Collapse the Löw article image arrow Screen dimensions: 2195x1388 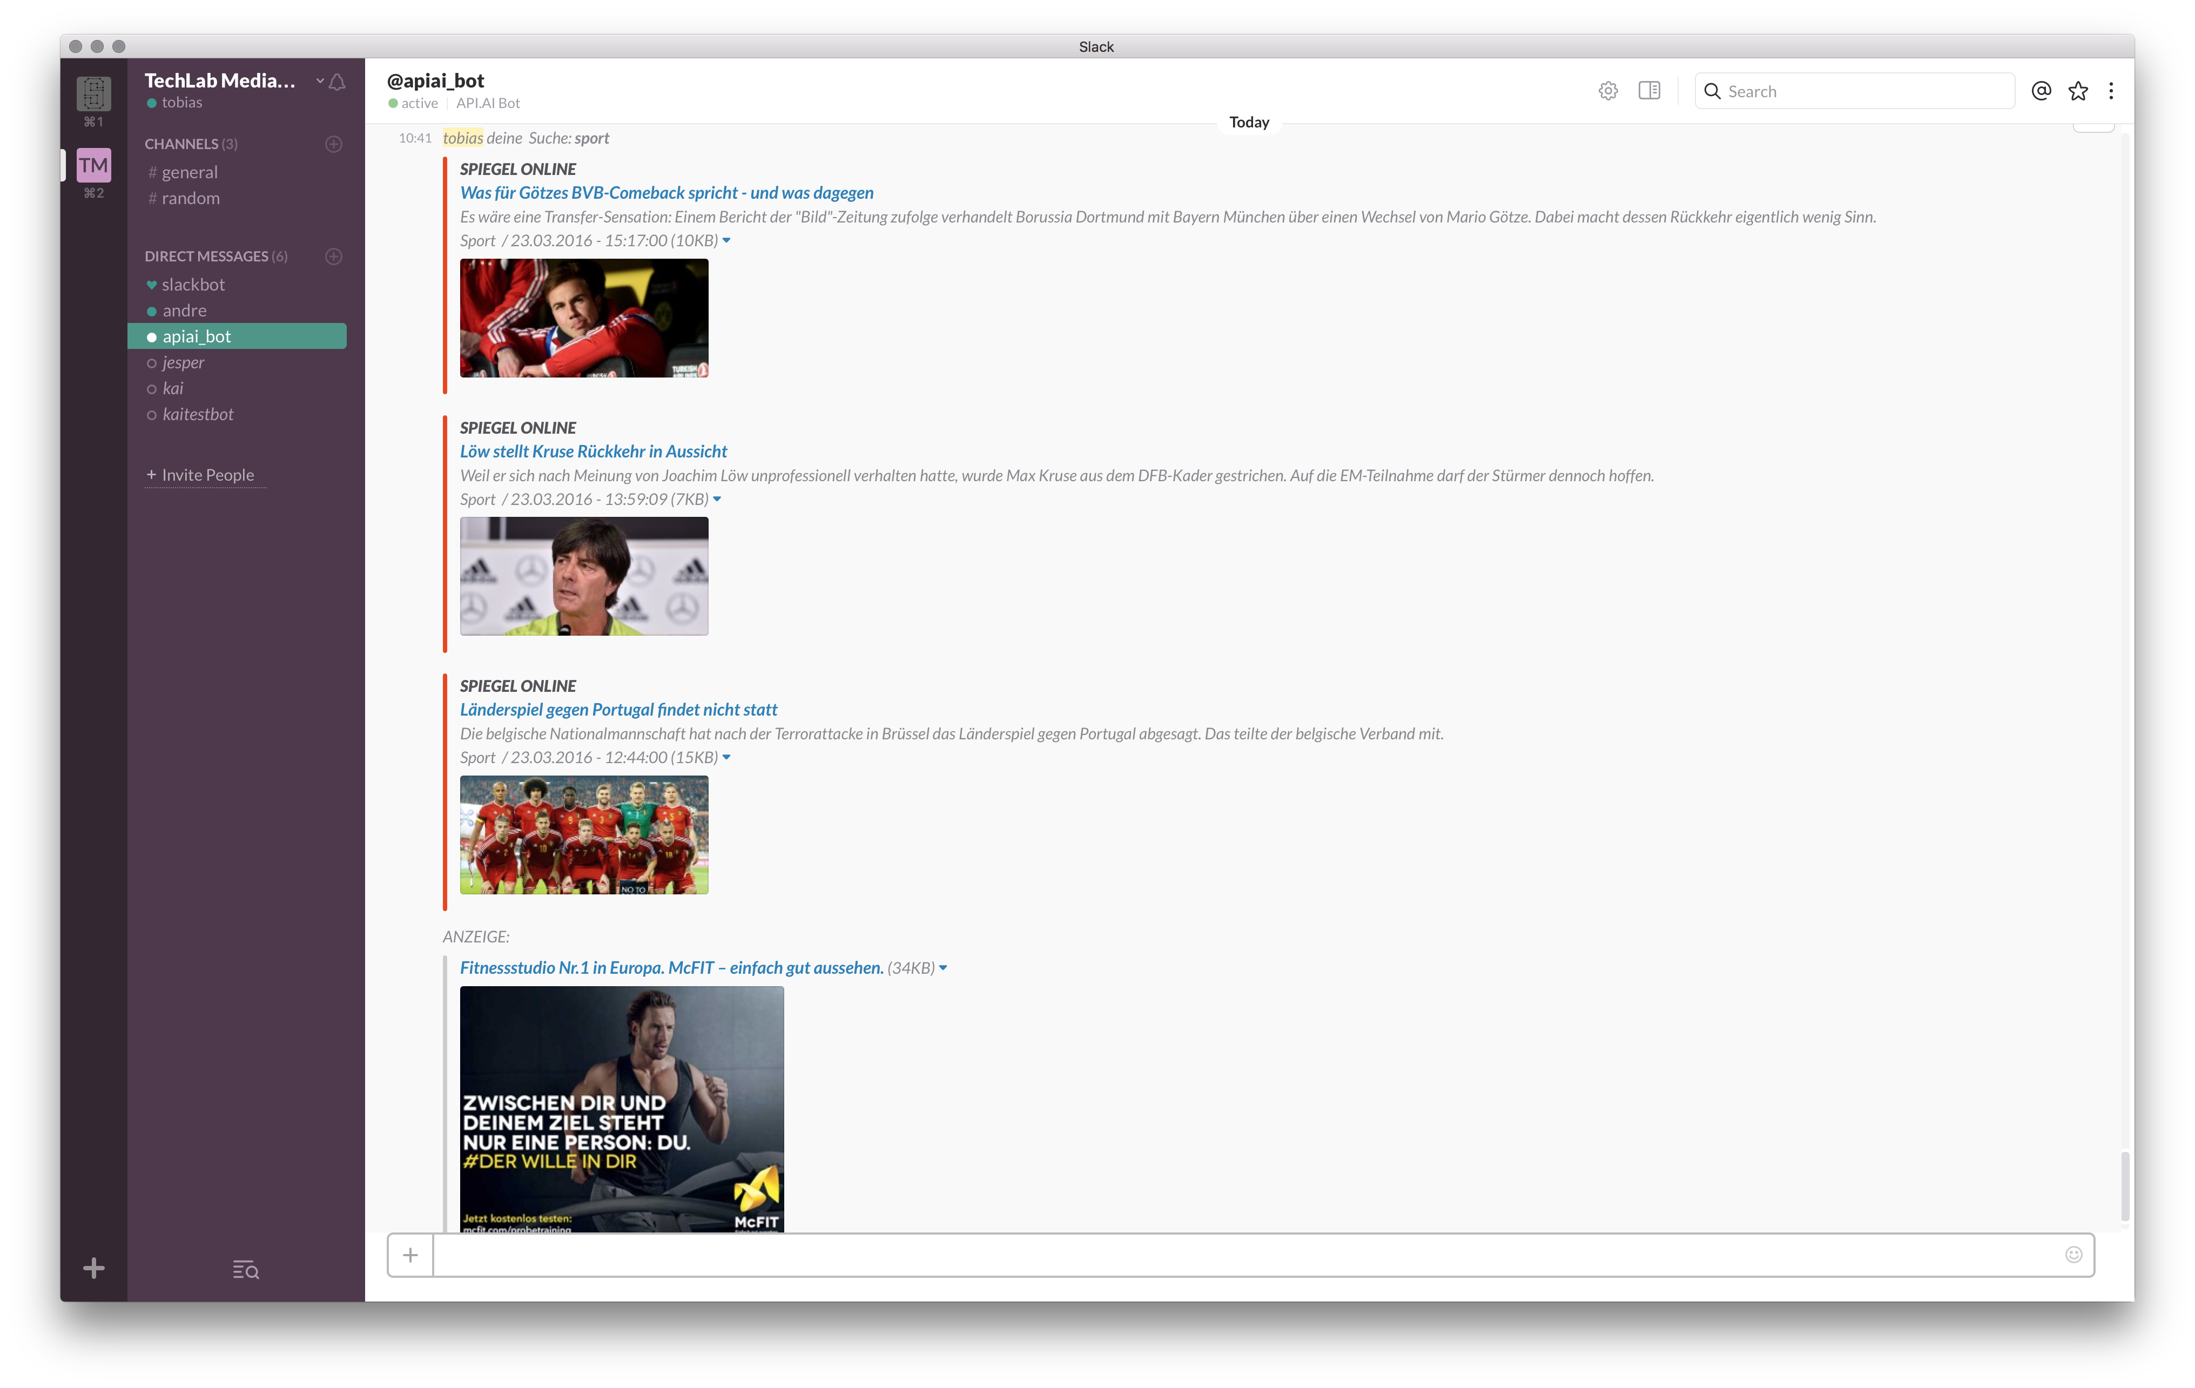click(717, 500)
